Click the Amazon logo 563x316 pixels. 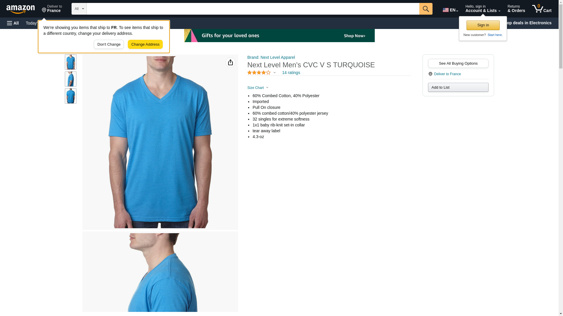[x=21, y=9]
